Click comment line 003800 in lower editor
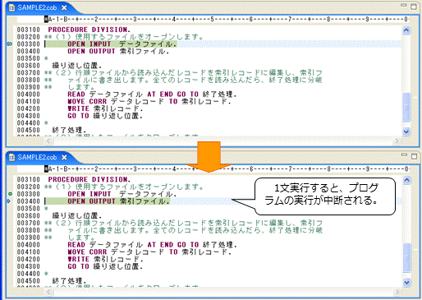 tap(183, 230)
